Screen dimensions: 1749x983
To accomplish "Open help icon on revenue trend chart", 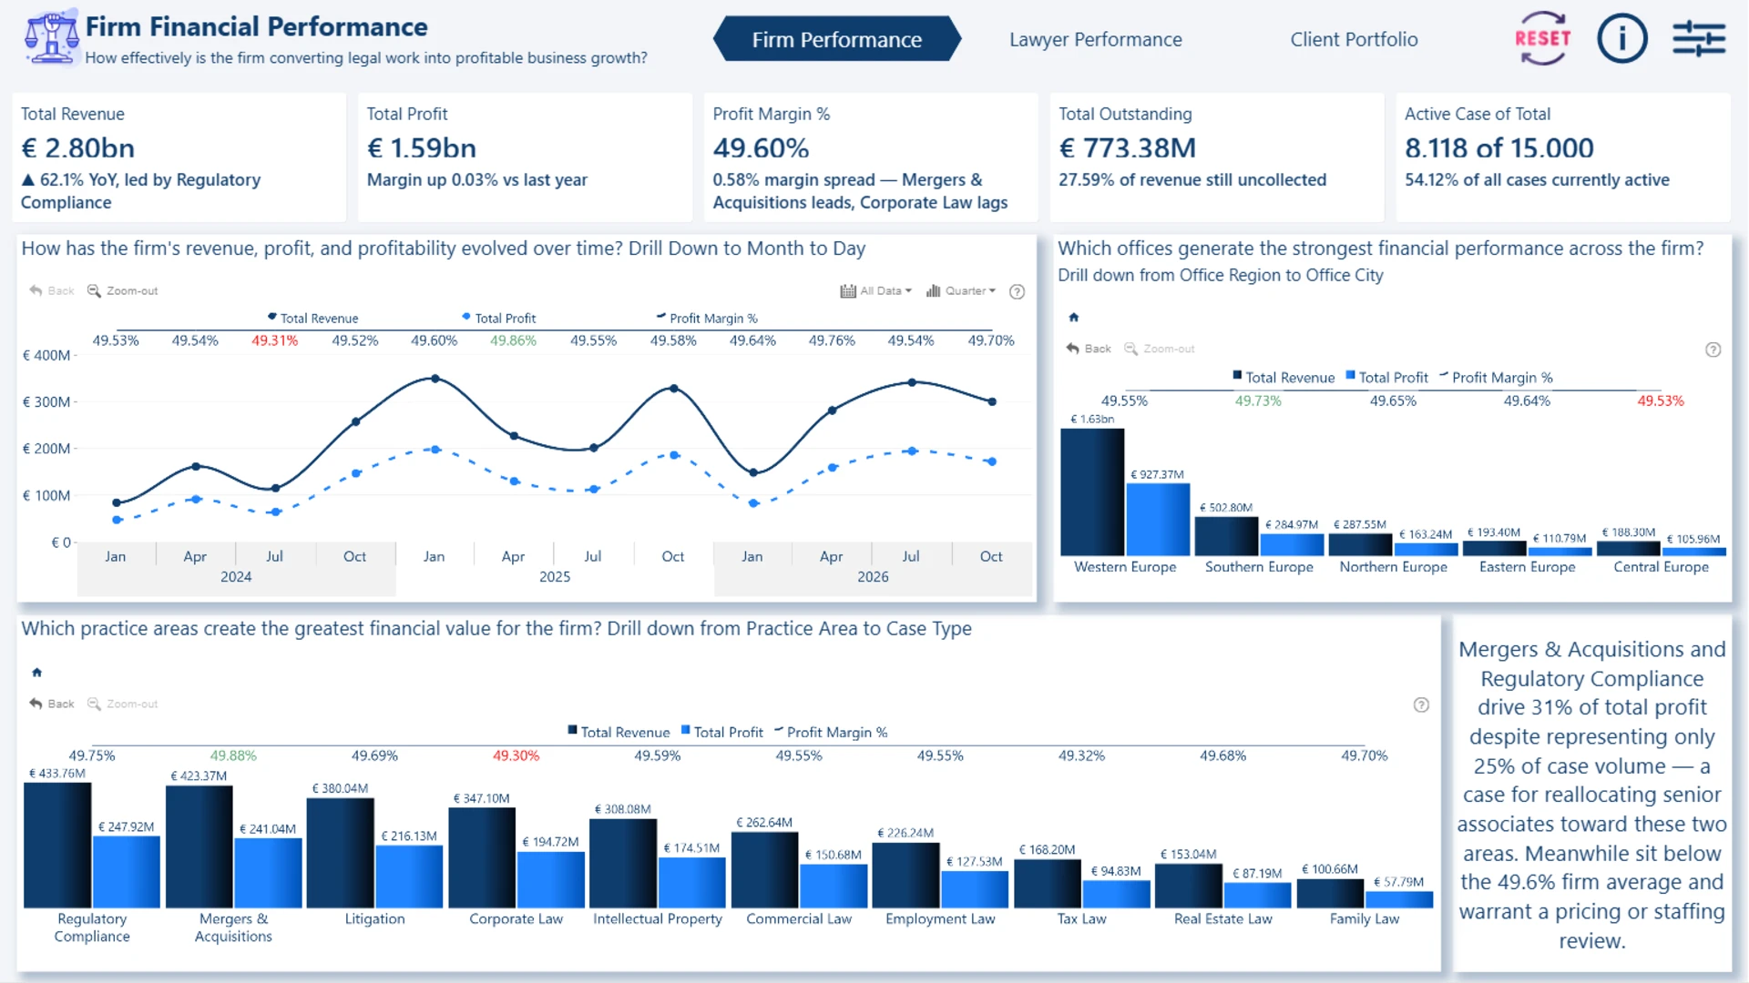I will [1018, 291].
